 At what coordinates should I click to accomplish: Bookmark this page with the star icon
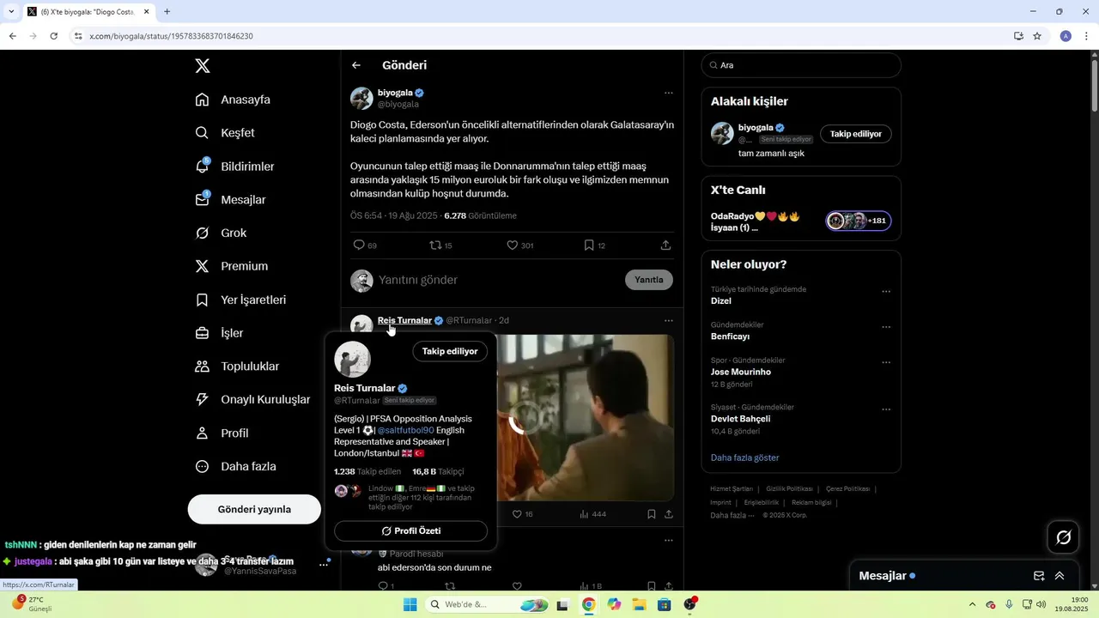point(1037,36)
